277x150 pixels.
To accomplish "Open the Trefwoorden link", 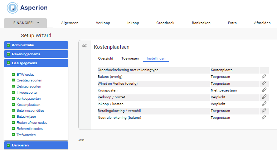I will [26, 135].
